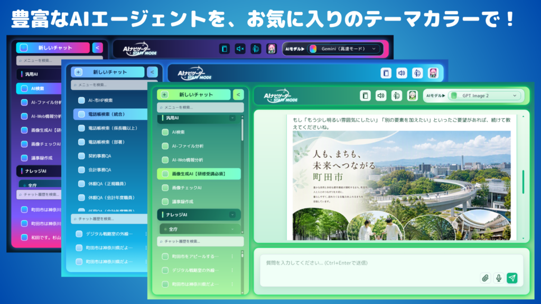541x304 pixels.
Task: Click the square box beside blue 会計事務QA
Action: coord(81,169)
